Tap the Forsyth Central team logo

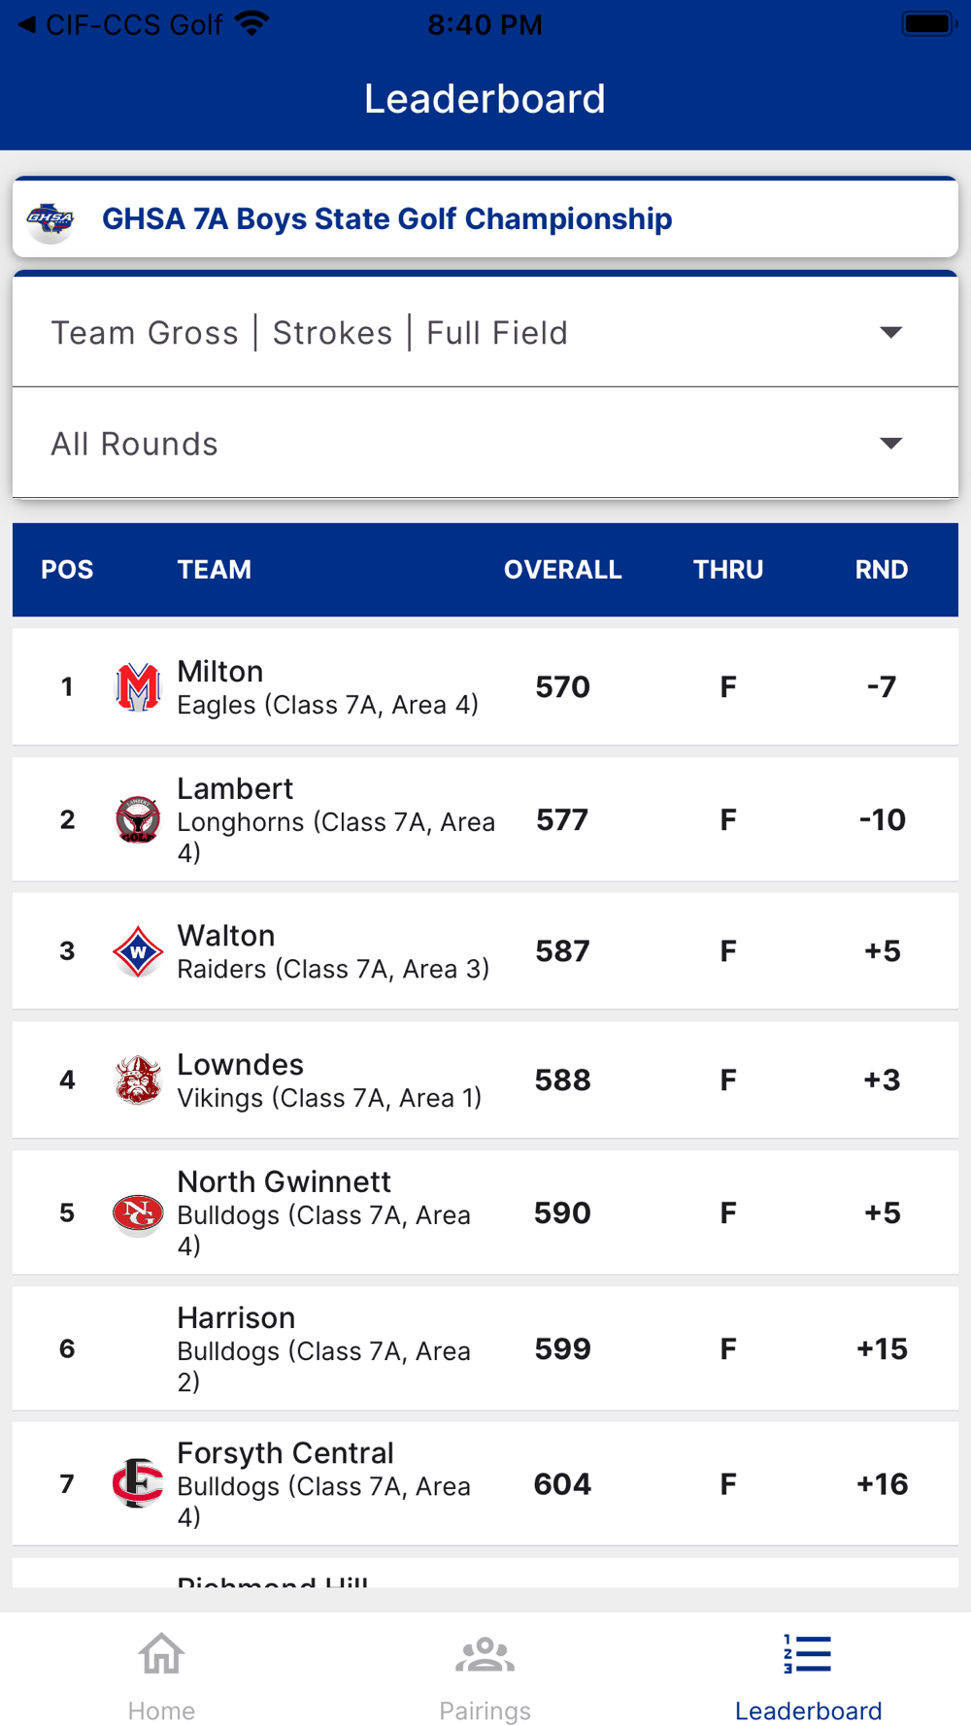pyautogui.click(x=137, y=1483)
